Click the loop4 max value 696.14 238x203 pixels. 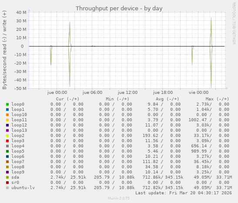(199, 146)
